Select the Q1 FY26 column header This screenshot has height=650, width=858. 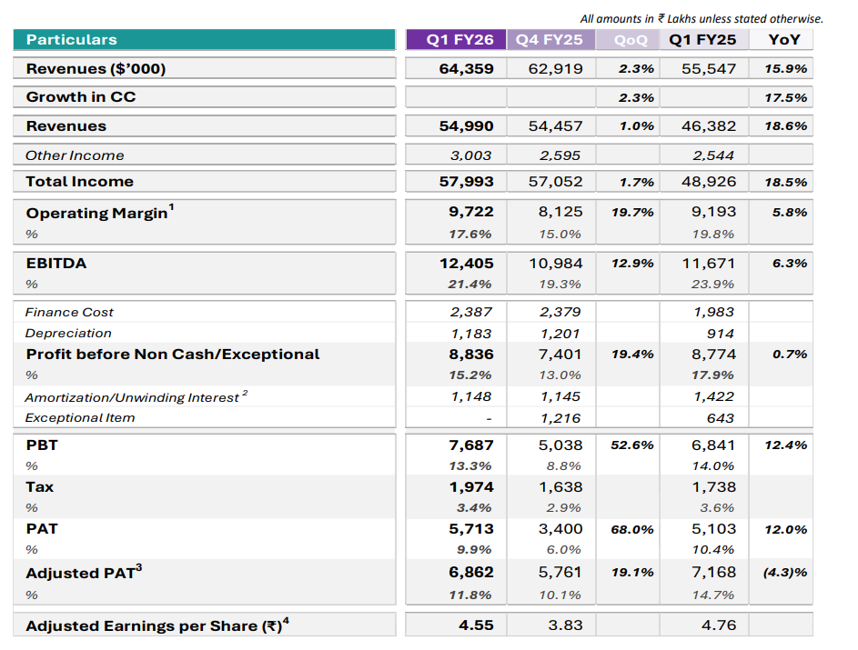pos(457,39)
